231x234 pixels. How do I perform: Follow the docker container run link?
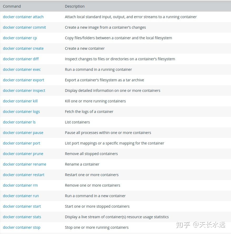click(21, 196)
